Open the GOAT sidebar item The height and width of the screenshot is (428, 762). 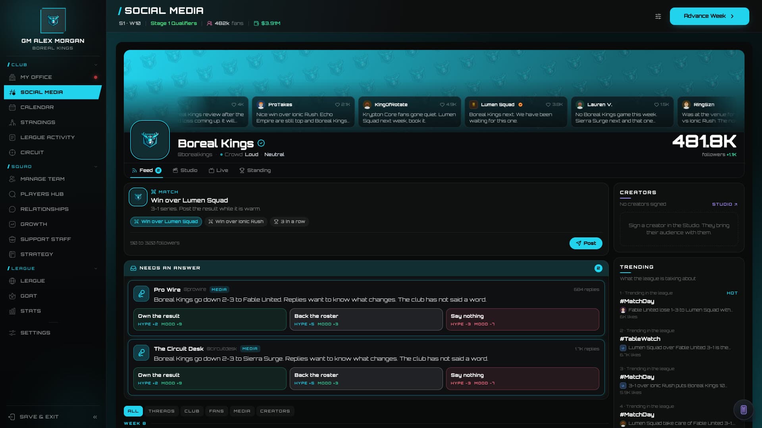pos(53,296)
